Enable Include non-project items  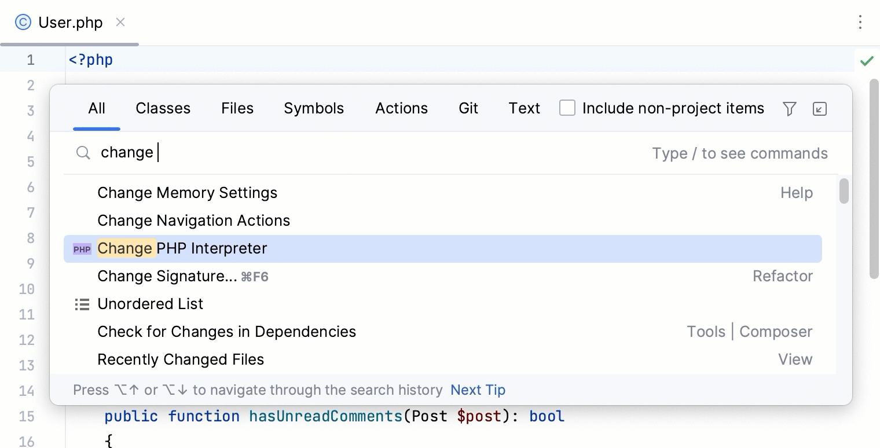[567, 108]
